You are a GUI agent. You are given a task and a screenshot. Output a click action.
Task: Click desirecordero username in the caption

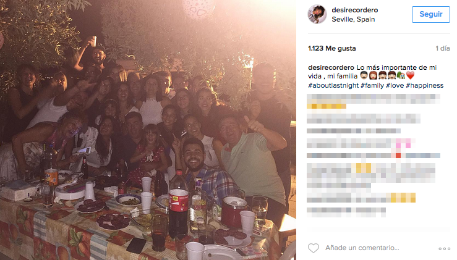click(331, 67)
